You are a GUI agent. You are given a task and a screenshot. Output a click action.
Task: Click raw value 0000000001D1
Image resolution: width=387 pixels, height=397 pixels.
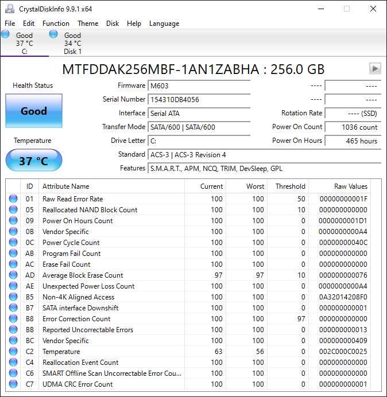(x=343, y=220)
